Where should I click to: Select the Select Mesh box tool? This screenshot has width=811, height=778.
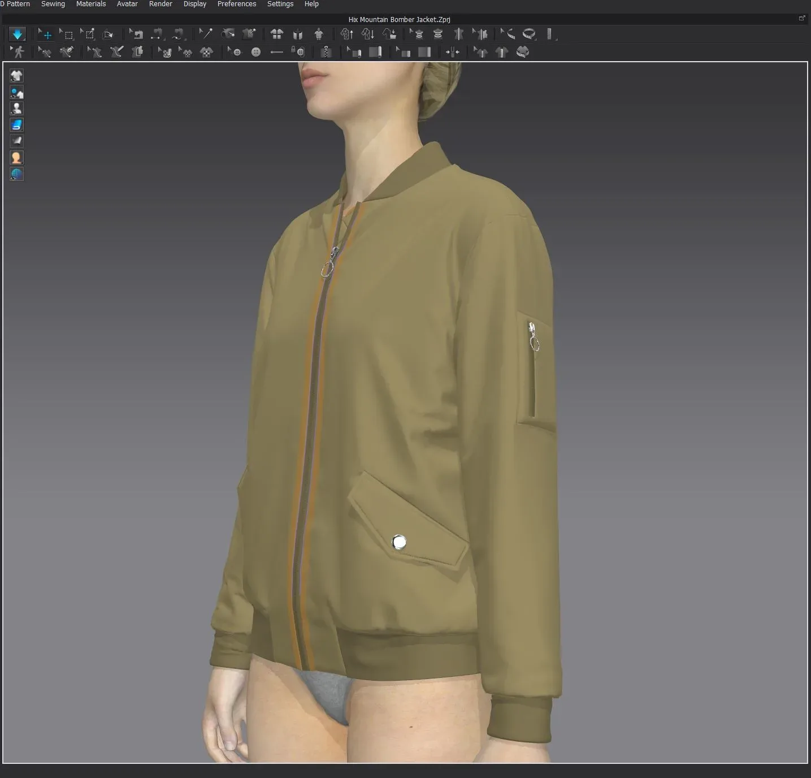pyautogui.click(x=67, y=34)
